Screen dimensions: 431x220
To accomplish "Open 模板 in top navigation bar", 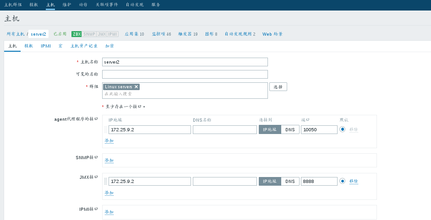I will point(34,5).
